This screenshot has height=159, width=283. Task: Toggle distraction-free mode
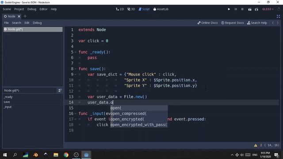point(278,16)
